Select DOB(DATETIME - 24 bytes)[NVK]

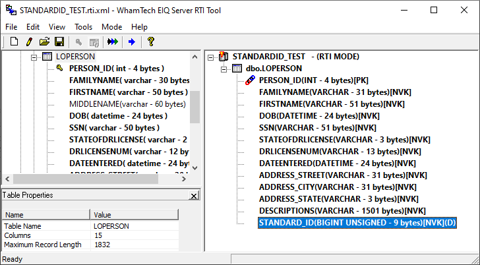click(319, 116)
